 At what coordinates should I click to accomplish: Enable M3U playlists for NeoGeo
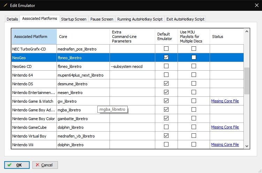click(x=194, y=57)
